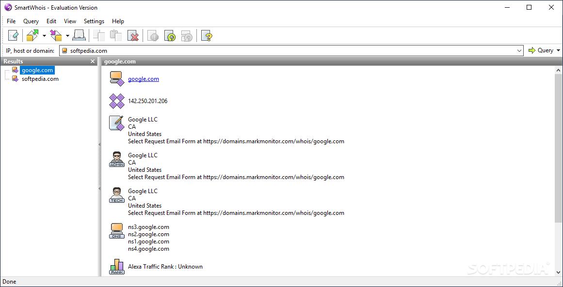Click the Print toolbar icon

coord(79,35)
